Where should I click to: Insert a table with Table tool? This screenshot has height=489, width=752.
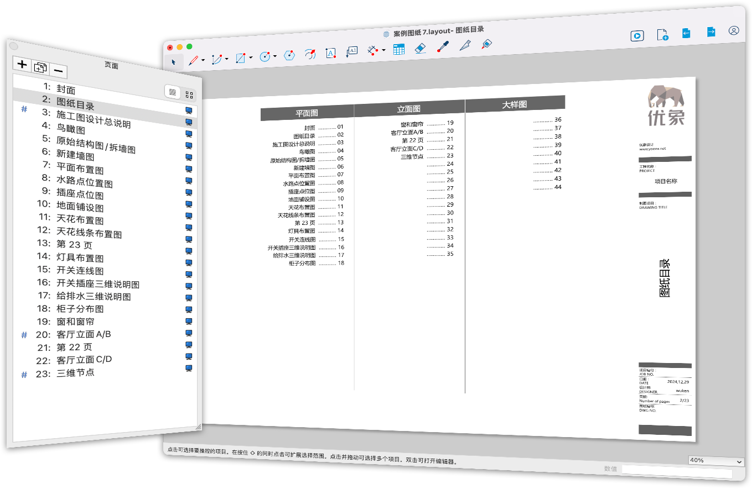[x=398, y=49]
